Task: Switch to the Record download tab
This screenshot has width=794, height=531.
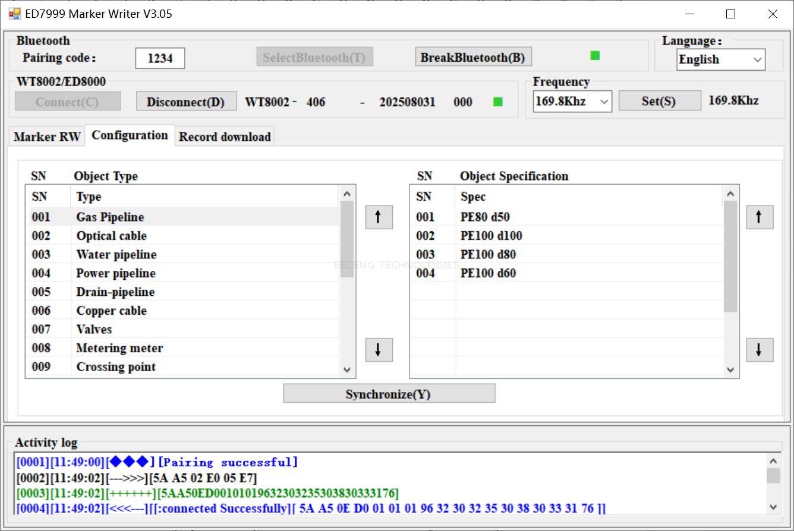Action: pyautogui.click(x=225, y=136)
